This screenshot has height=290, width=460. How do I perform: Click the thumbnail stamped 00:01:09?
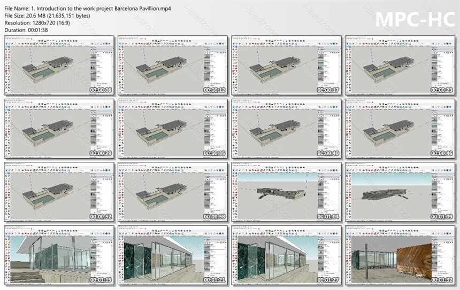click(400, 192)
